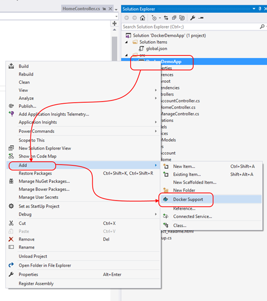Click the search magnifier in Solution Explorer

262,26
